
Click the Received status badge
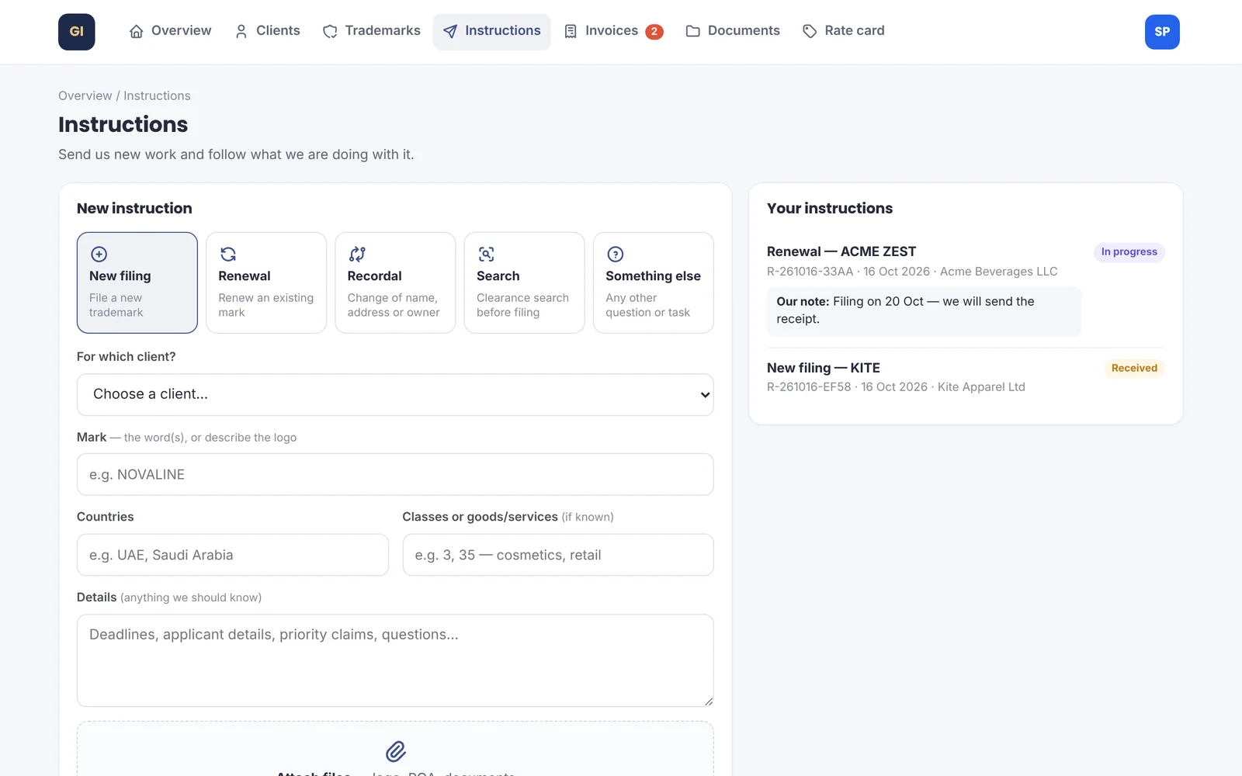coord(1134,369)
